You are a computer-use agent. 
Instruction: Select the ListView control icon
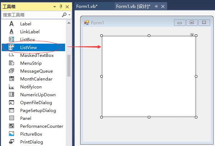click(x=11, y=47)
